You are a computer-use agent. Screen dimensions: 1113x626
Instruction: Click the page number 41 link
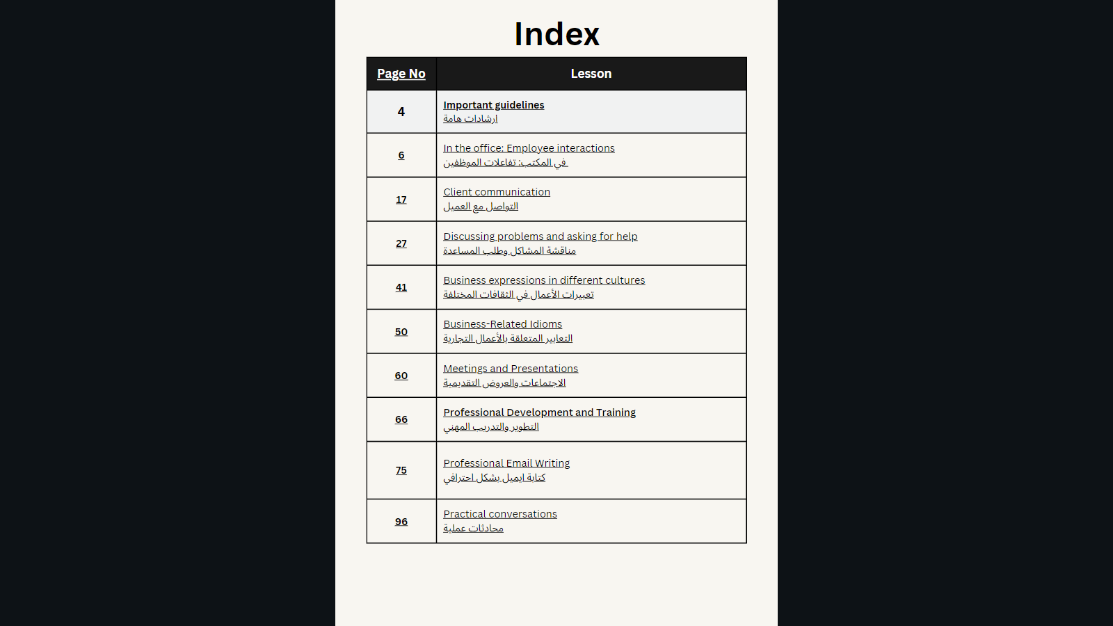pos(401,287)
